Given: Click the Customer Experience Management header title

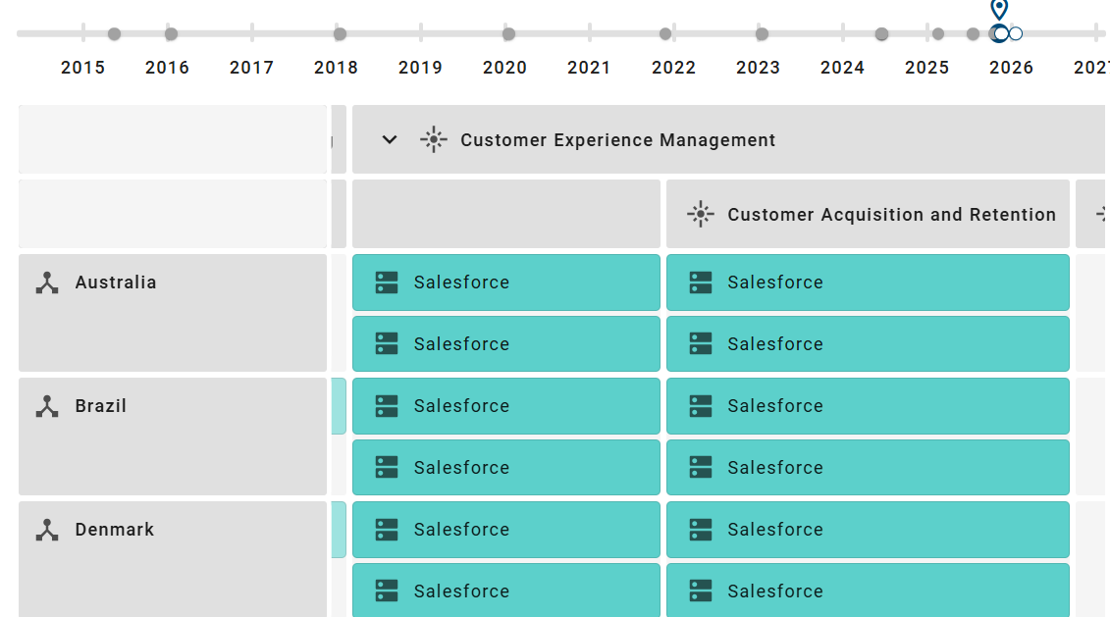Looking at the screenshot, I should (x=617, y=140).
